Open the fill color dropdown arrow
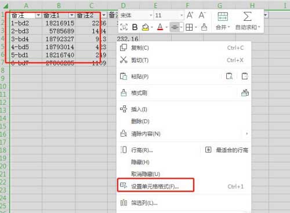Viewport: 290px width, 213px height. [152, 27]
